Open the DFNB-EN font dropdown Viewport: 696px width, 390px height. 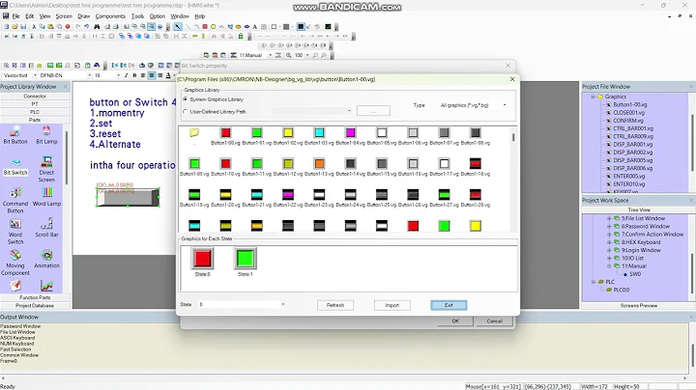point(89,75)
